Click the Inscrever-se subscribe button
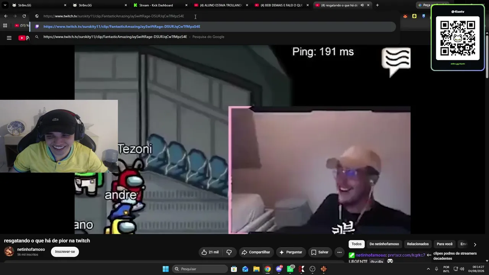The image size is (489, 275). (65, 252)
